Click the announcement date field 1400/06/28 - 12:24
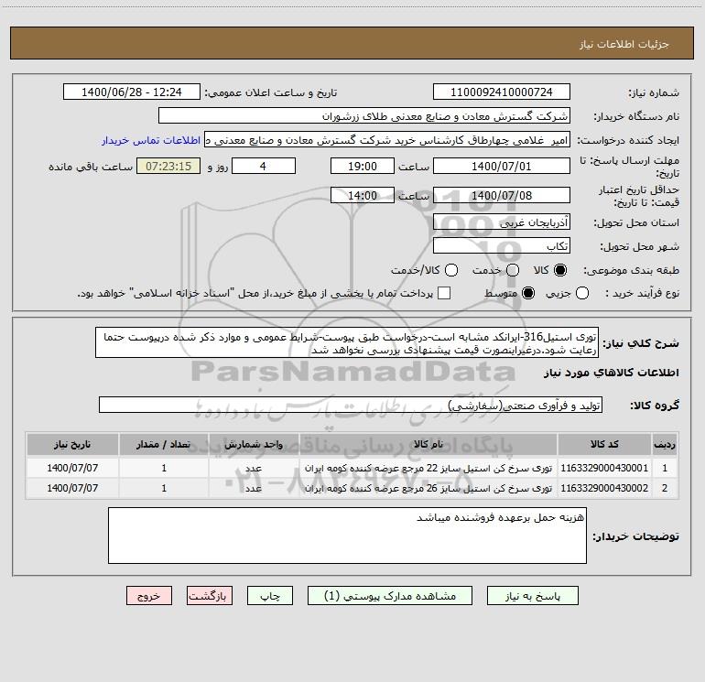Screen dimensions: 705x682 pyautogui.click(x=131, y=92)
